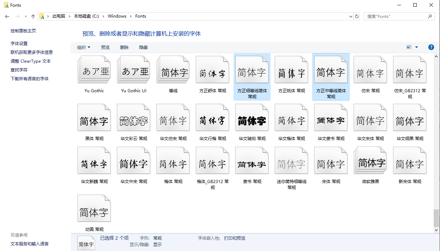
Task: Pick the 华文隶书 常规 font icon
Action: tap(331, 118)
